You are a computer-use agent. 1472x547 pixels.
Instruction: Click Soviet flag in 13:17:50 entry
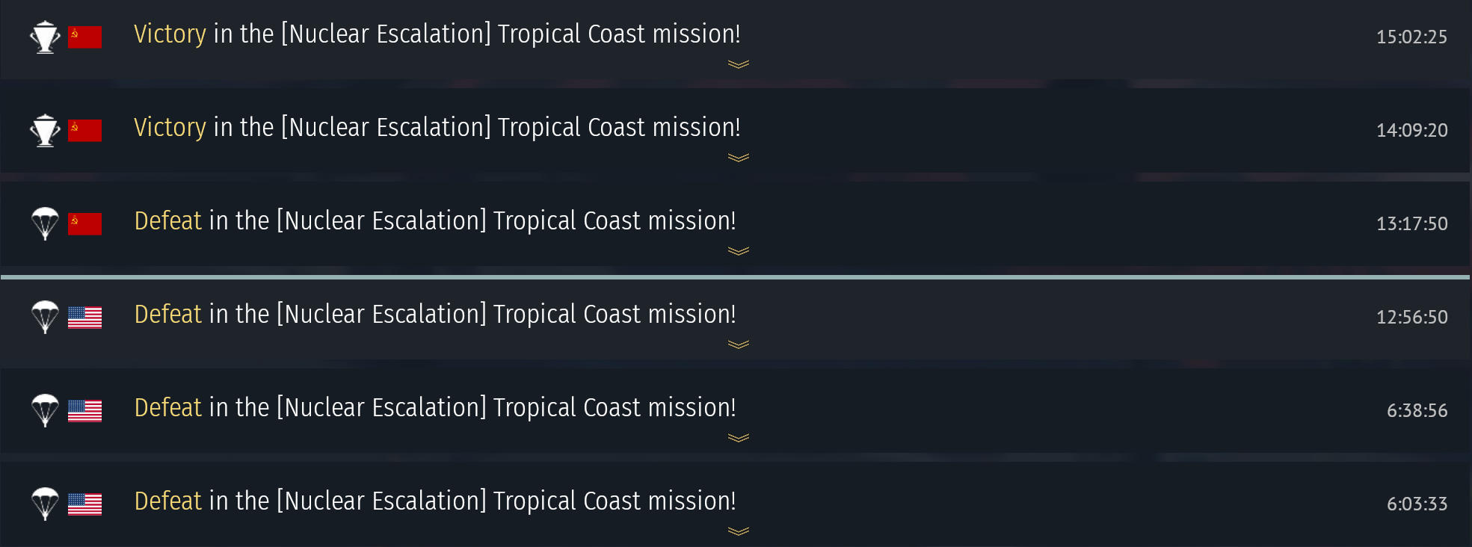[x=84, y=223]
